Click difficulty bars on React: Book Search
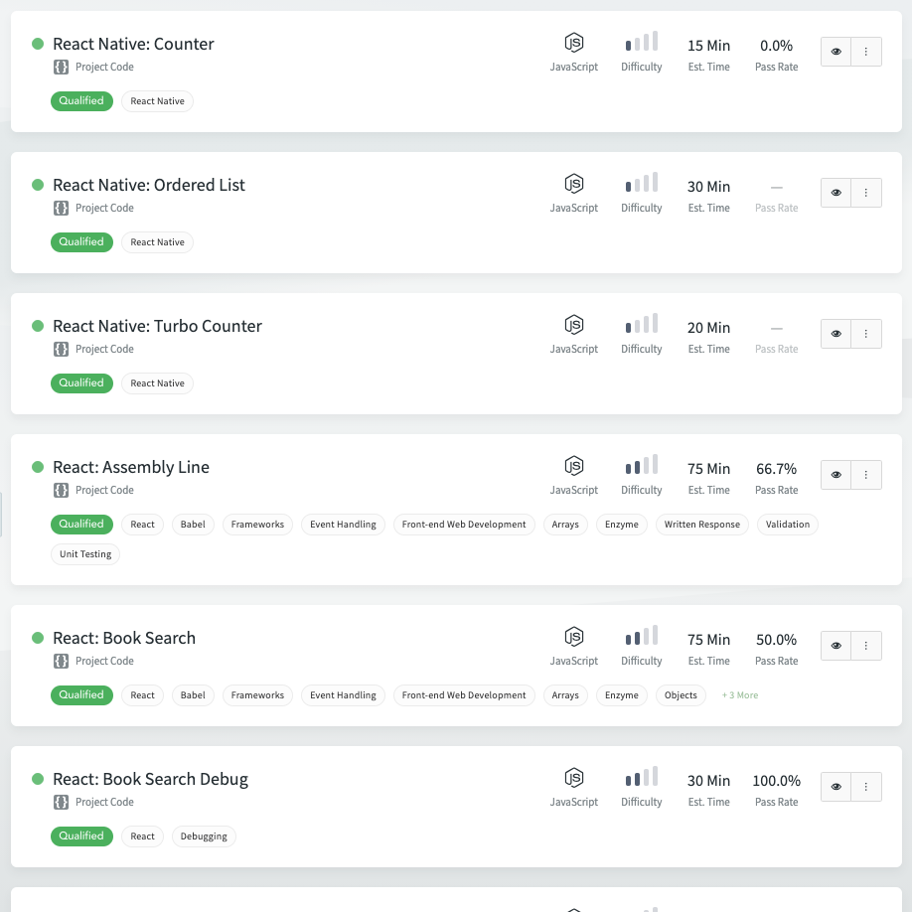Viewport: 912px width, 912px height. 642,635
